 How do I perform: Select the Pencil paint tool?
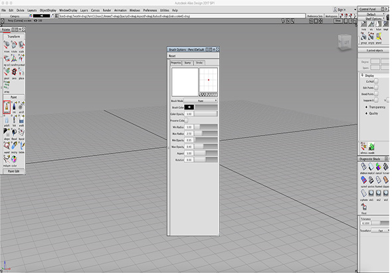coord(7,107)
